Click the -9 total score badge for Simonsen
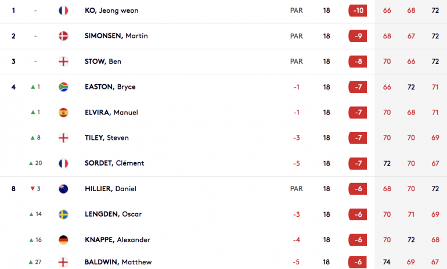 point(358,36)
